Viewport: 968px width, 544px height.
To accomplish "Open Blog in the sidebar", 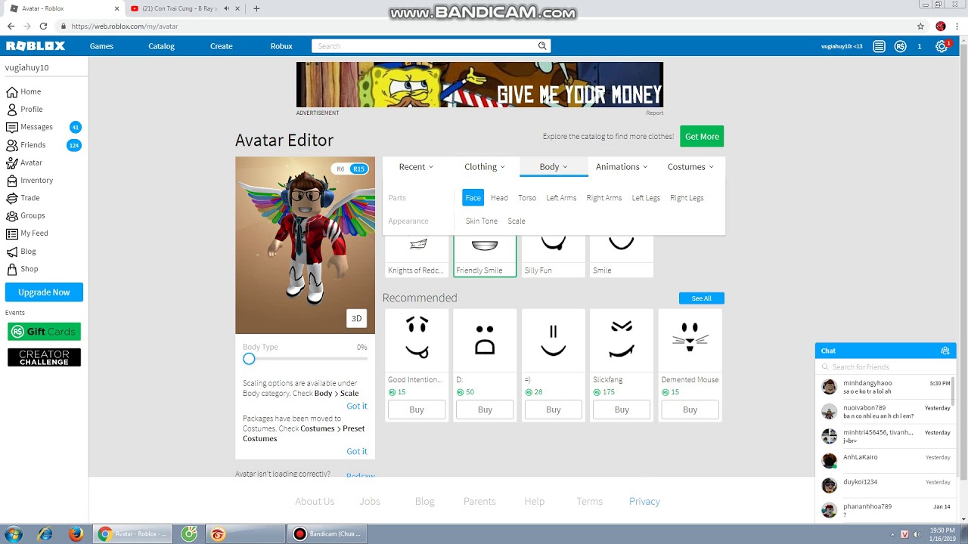I will point(21,251).
